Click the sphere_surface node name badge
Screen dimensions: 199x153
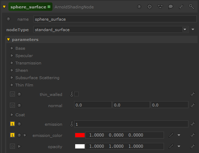point(30,7)
